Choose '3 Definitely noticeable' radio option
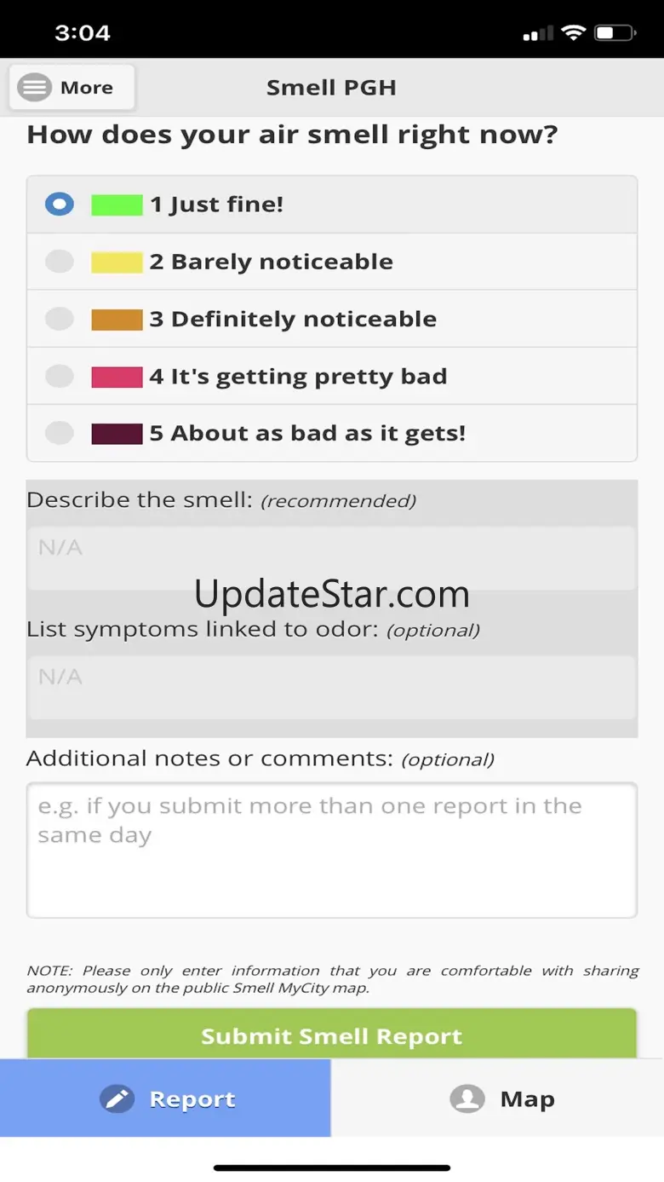This screenshot has height=1182, width=664. (x=60, y=319)
